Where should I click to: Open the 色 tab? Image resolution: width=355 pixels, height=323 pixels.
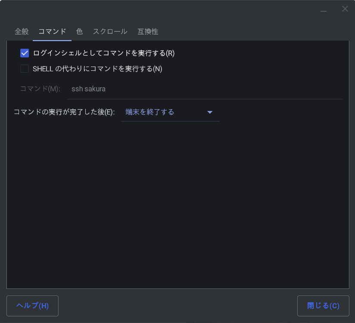tap(79, 32)
